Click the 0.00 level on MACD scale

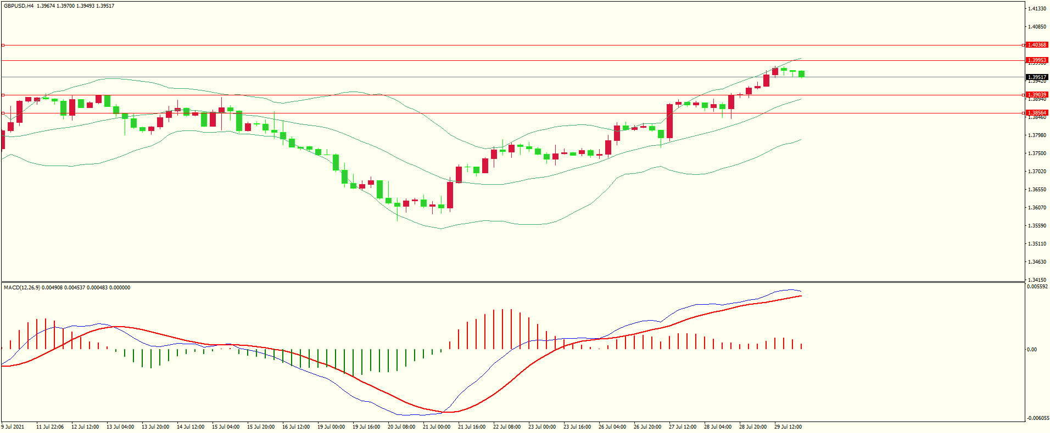click(1032, 350)
